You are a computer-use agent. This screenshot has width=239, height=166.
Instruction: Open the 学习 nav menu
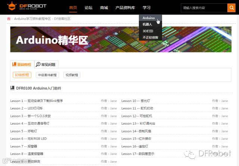click(x=146, y=7)
